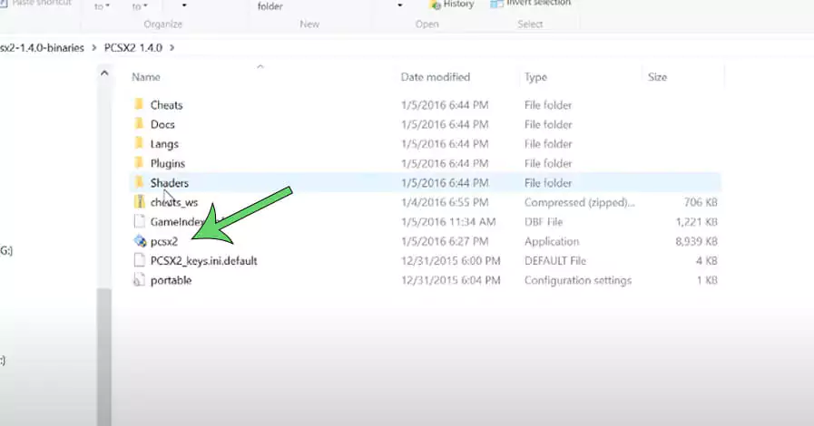This screenshot has width=814, height=426.
Task: Sort by the Date modified column header
Action: (x=436, y=78)
